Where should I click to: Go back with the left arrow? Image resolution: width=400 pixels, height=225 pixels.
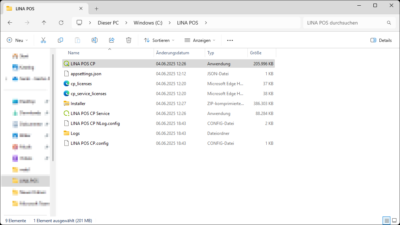pos(10,23)
